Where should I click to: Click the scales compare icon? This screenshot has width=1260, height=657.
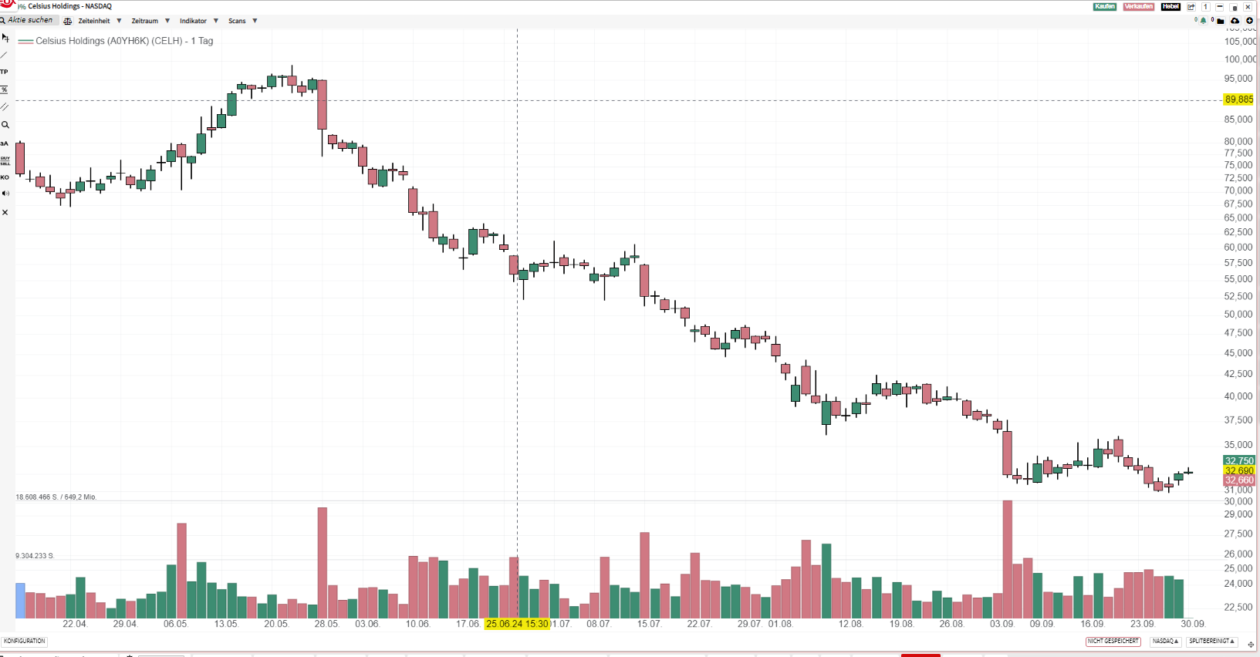point(68,21)
